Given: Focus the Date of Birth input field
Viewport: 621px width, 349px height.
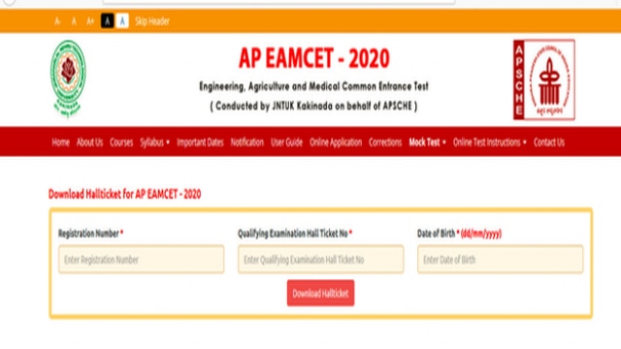Looking at the screenshot, I should (x=501, y=259).
